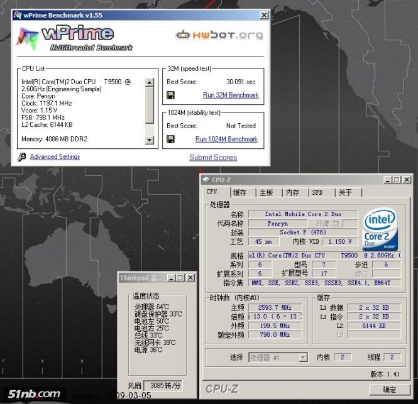The height and width of the screenshot is (404, 418).
Task: Click the CPU List scroll down arrow
Action: pyautogui.click(x=149, y=139)
